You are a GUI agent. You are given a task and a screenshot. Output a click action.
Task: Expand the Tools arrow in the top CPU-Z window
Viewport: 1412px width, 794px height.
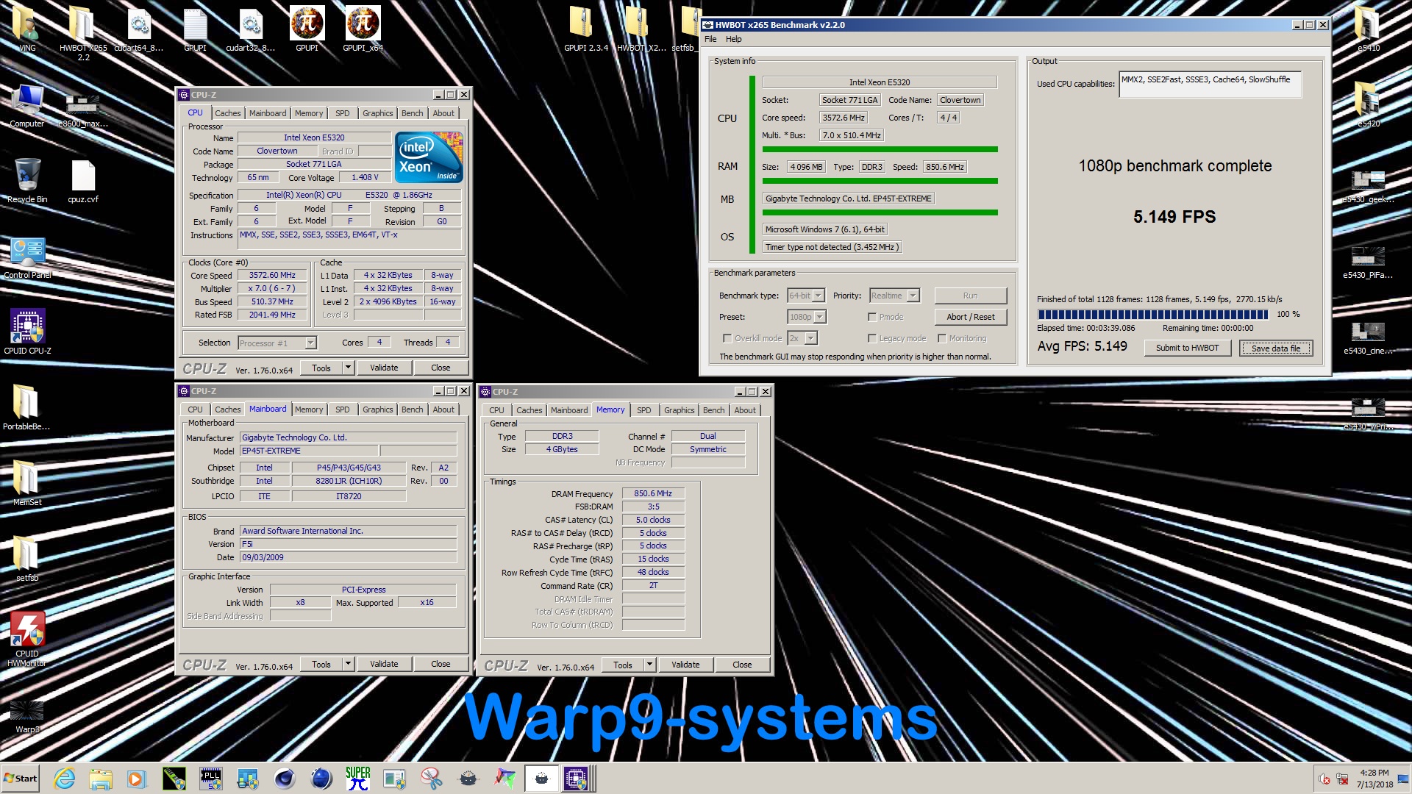[349, 368]
